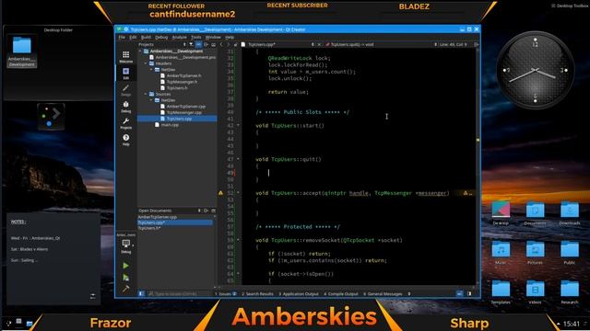Show the General Messages pane

point(383,294)
